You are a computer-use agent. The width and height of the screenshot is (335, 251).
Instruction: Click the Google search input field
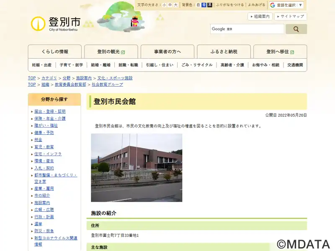click(247, 29)
